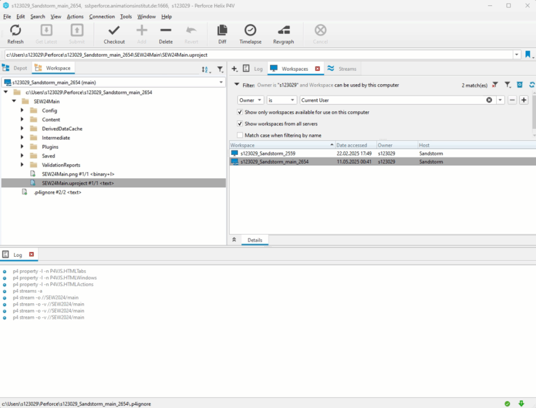Close the bottom Log tab
The image size is (536, 408).
(x=31, y=254)
